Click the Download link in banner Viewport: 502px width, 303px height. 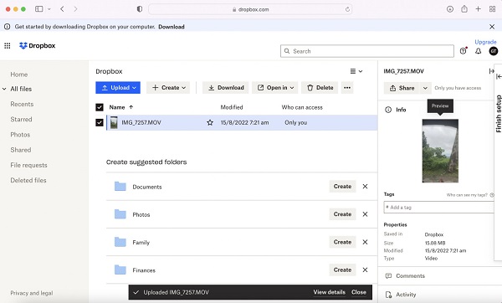click(172, 27)
